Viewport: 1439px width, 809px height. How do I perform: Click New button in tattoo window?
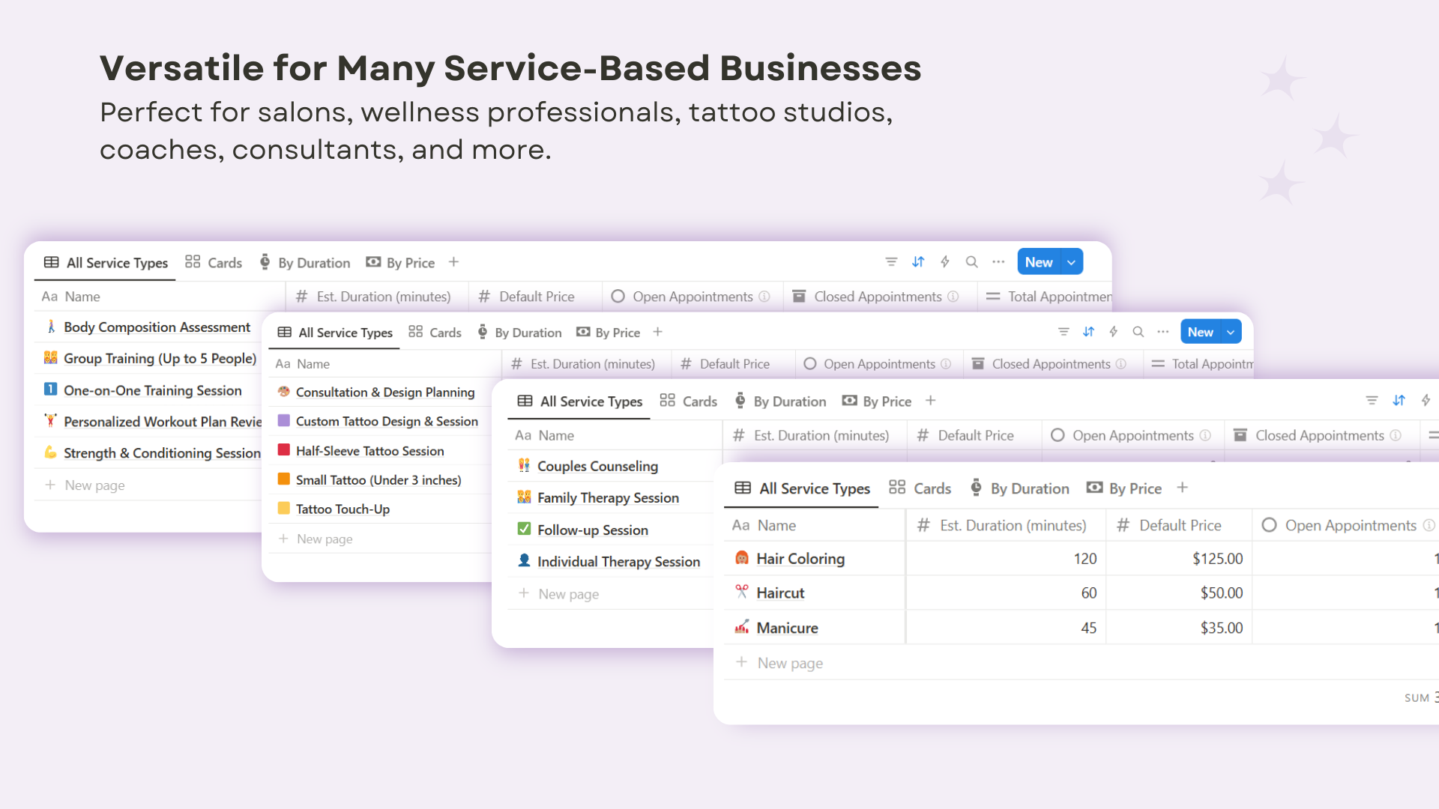coord(1200,332)
